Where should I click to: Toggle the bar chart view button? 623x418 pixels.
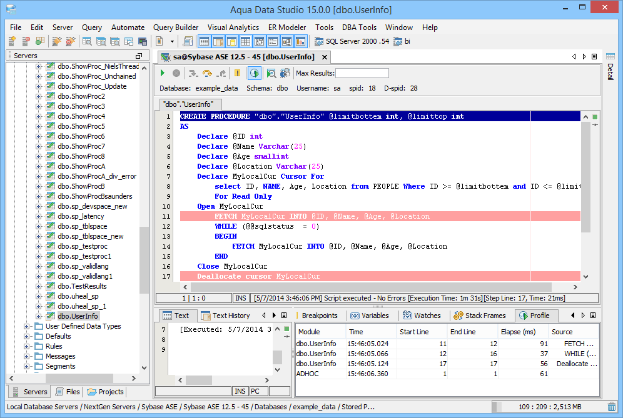click(x=300, y=41)
